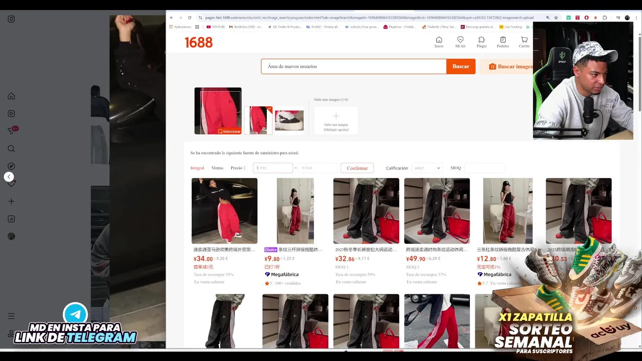Open the Calificación select dropdown
Screen dimensions: 642x361
pyautogui.click(x=427, y=168)
